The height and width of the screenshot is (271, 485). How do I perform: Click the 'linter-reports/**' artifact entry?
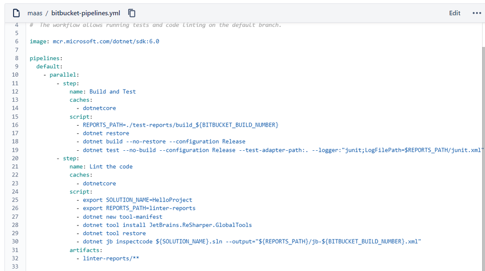pyautogui.click(x=111, y=258)
